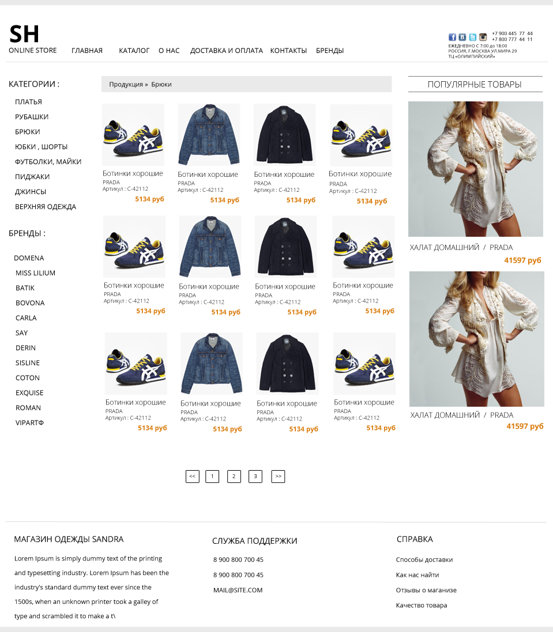The height and width of the screenshot is (632, 553).
Task: Open the КОНТАКТЫ navigation item
Action: pyautogui.click(x=288, y=51)
